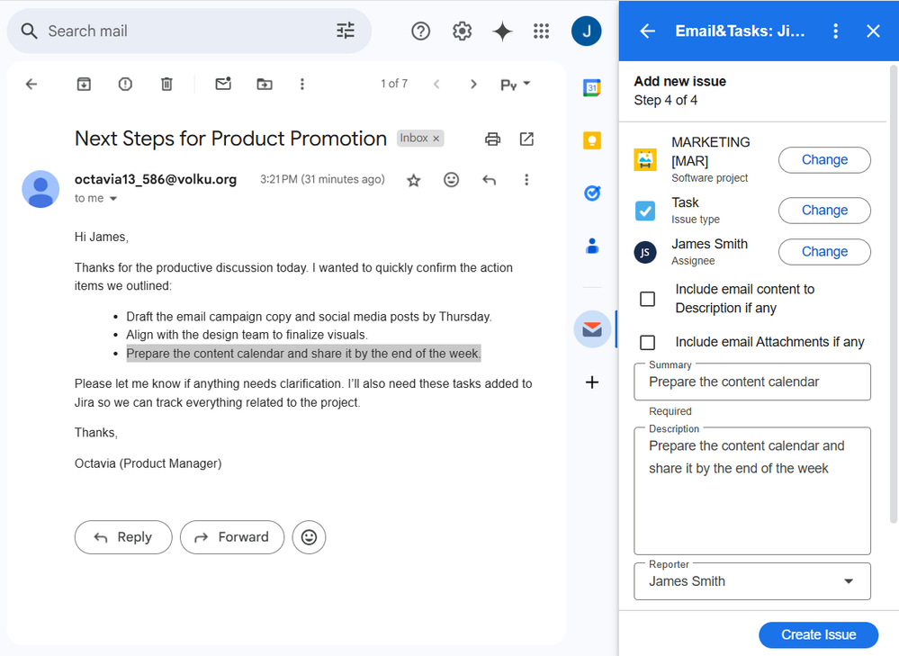Open Google Calendar side panel
The image size is (899, 656).
pyautogui.click(x=592, y=87)
